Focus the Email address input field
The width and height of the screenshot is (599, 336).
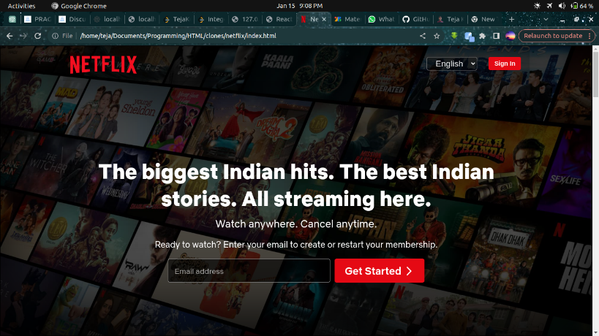[x=249, y=271]
